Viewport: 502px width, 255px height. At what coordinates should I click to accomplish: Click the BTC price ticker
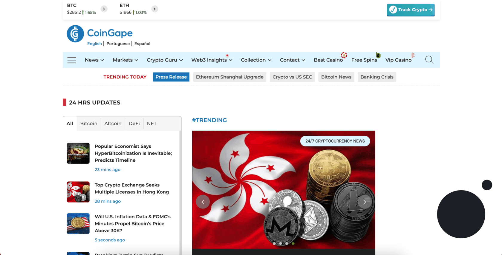81,9
